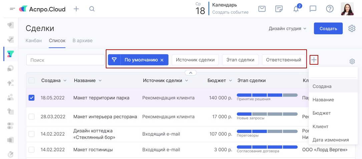Image resolution: width=362 pixels, height=159 pixels.
Task: Select the Макет интерьера ресторана row checkbox
Action: [31, 117]
